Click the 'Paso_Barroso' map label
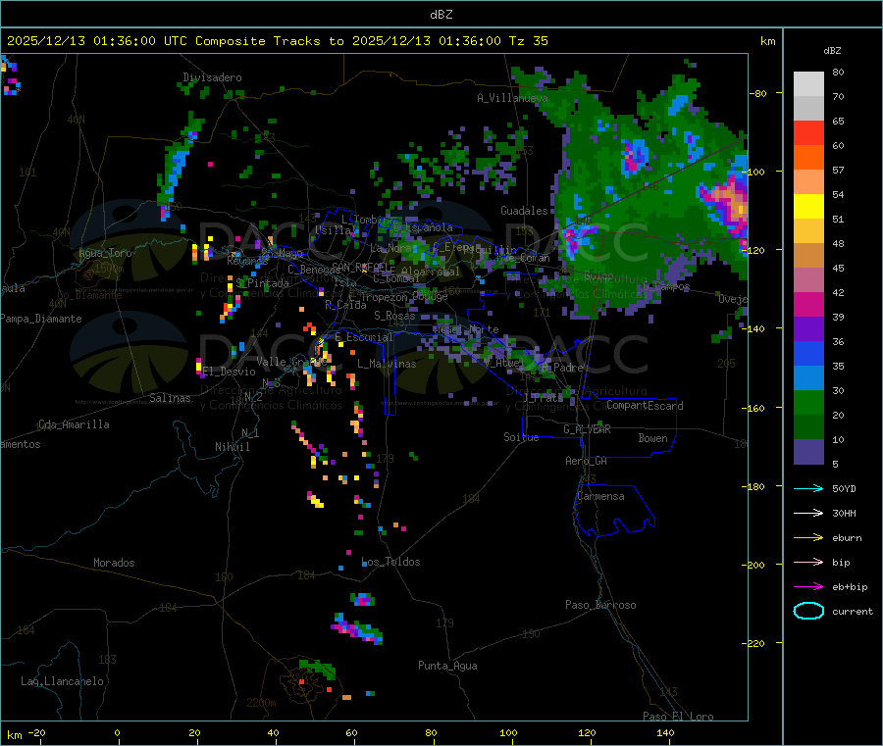This screenshot has width=883, height=746. 600,605
